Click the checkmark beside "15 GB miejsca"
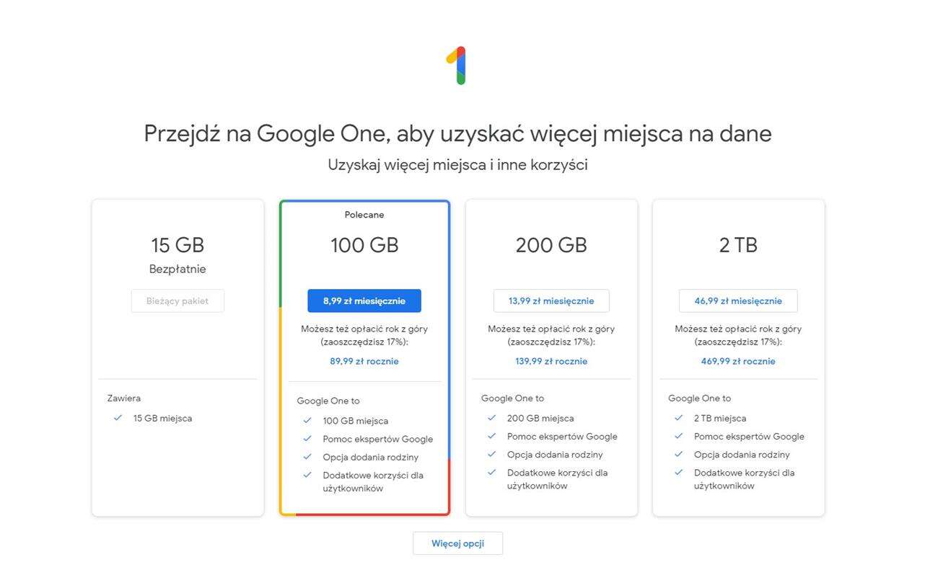The width and height of the screenshot is (938, 588). tap(118, 418)
